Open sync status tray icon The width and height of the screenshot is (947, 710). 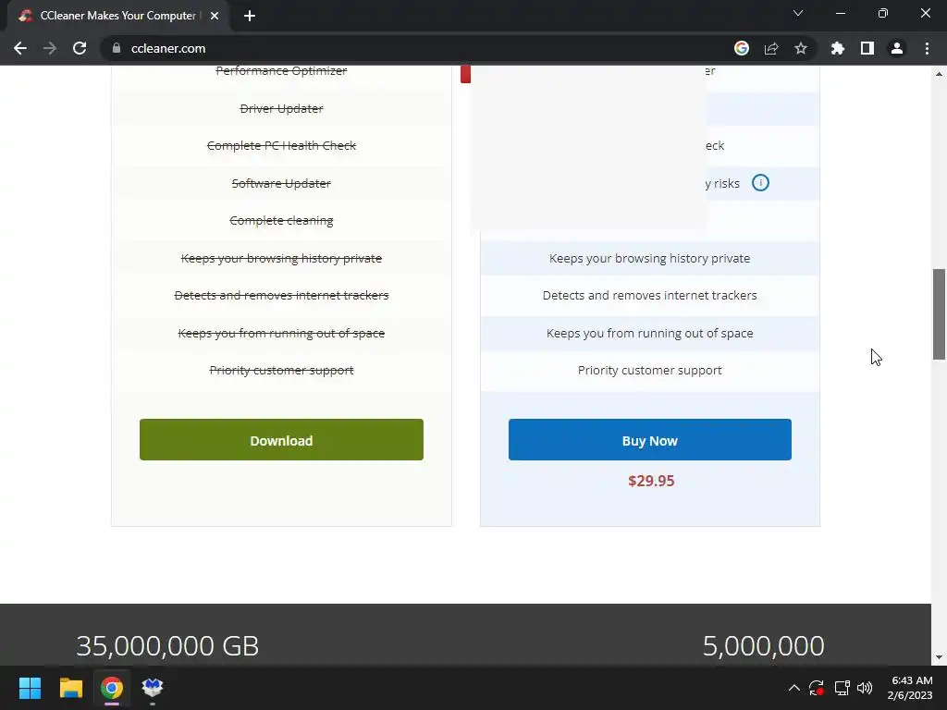(816, 688)
